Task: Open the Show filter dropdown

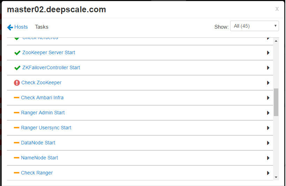Action: tap(254, 26)
